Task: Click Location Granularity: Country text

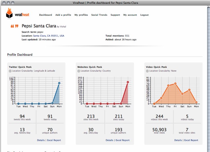Action: pos(95,71)
